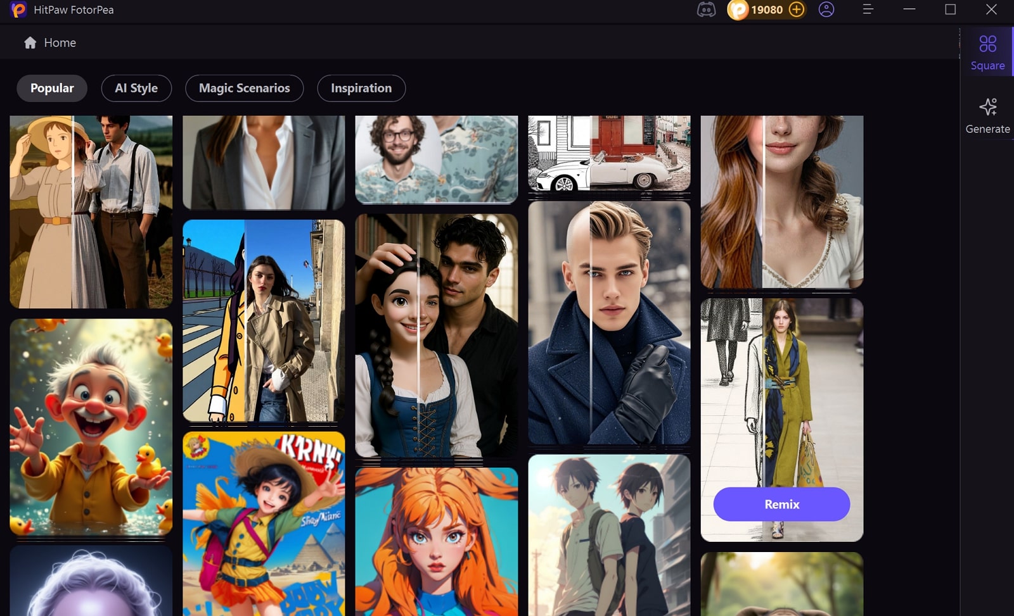Select the Popular tab
Screen dimensions: 1014x616
(x=52, y=88)
